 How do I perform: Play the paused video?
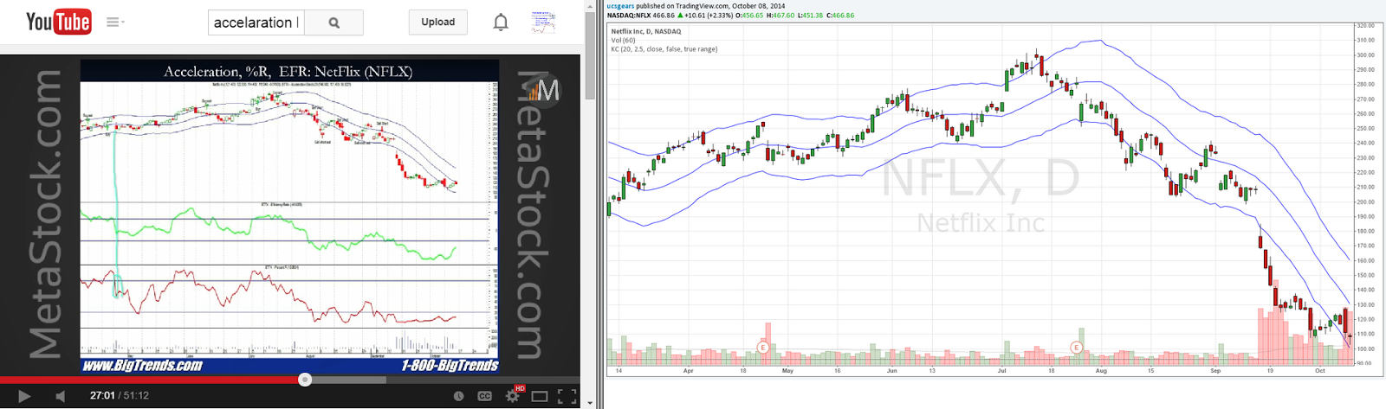click(x=24, y=396)
